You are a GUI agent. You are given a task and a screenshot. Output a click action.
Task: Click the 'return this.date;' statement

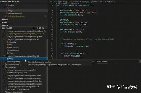click(x=72, y=56)
